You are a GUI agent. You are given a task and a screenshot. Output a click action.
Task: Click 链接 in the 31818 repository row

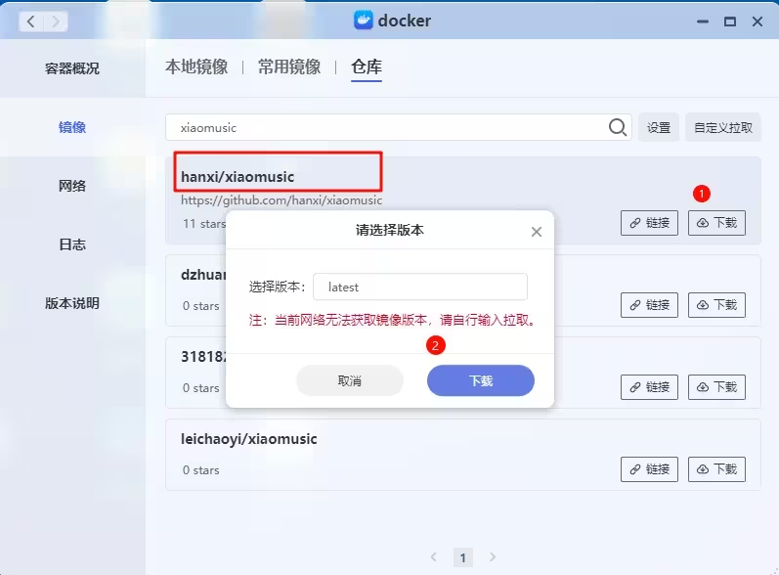click(649, 386)
